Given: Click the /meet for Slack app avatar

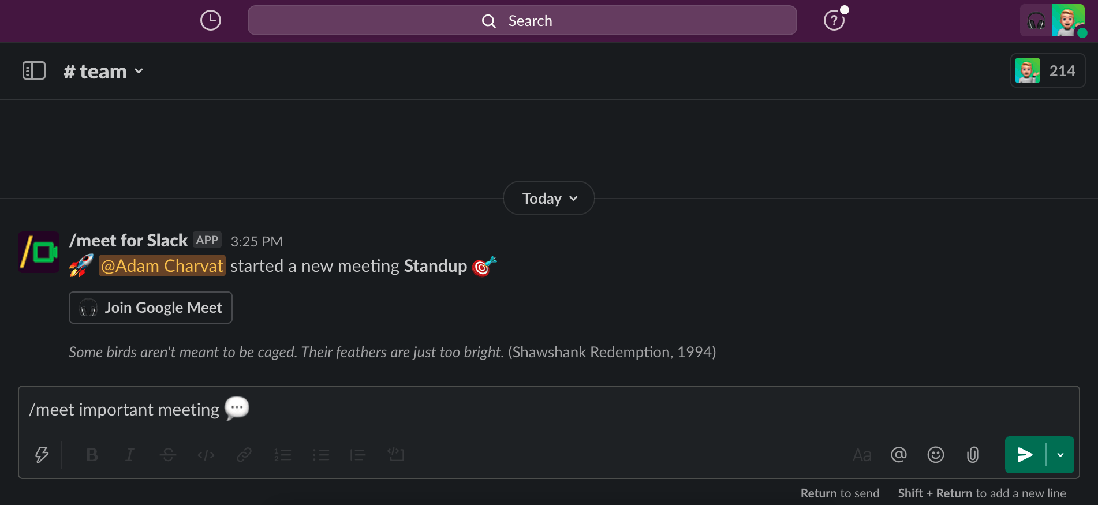Looking at the screenshot, I should [x=39, y=252].
